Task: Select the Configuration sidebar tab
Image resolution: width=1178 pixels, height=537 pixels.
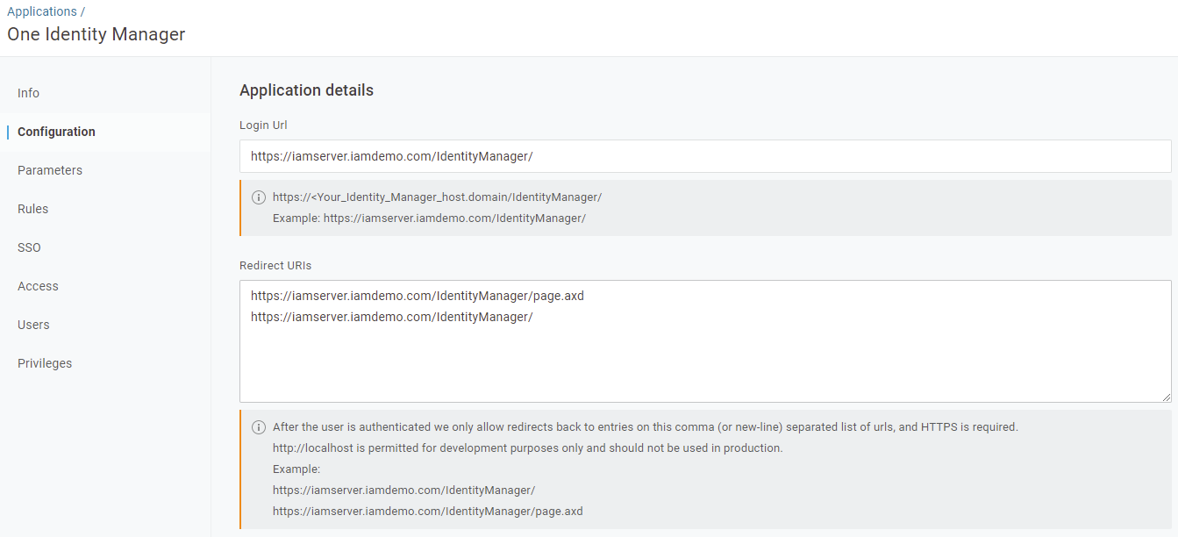Action: point(56,132)
